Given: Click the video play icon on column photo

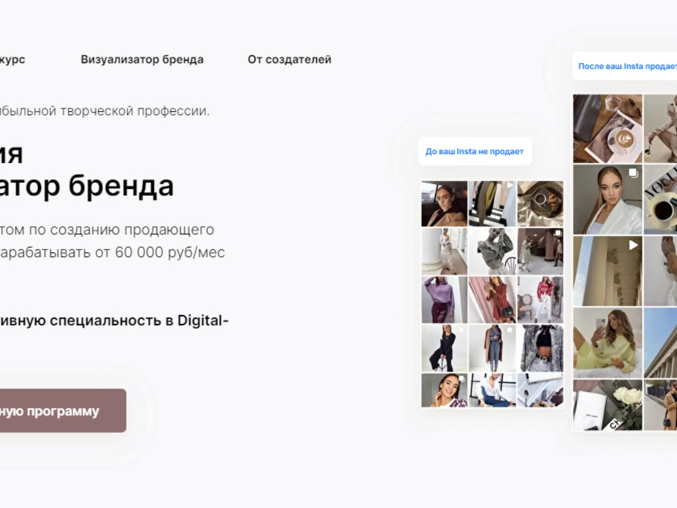Looking at the screenshot, I should pos(633,245).
